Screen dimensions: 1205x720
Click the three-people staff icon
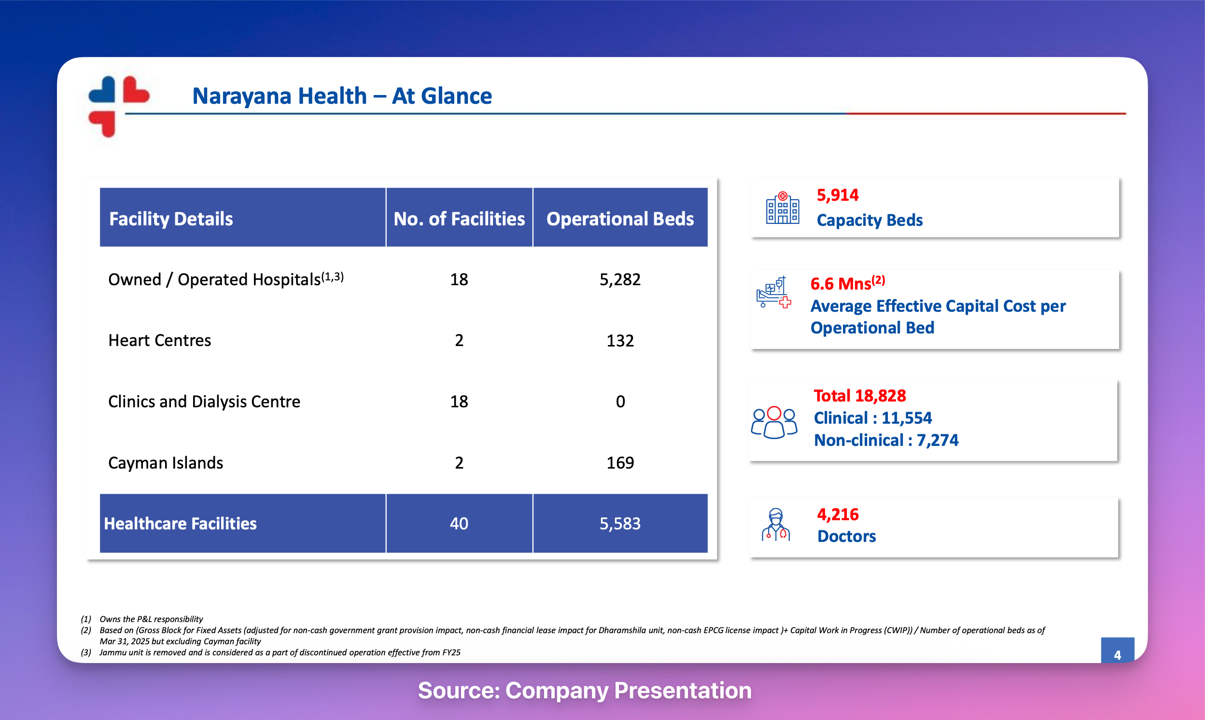click(773, 422)
